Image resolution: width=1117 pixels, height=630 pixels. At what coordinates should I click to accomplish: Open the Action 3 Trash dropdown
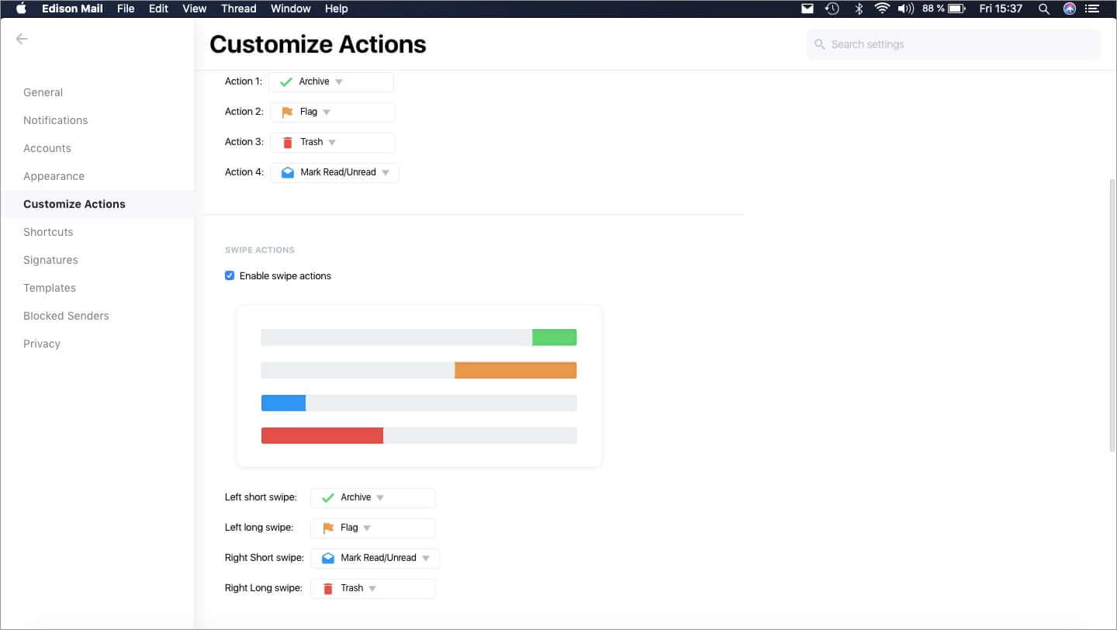(333, 143)
